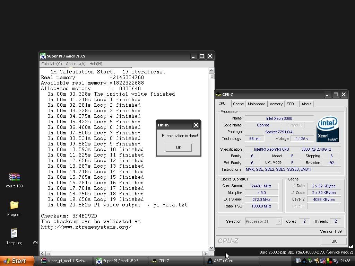Expand the Processor #1 selection dropdown
The width and height of the screenshot is (355, 266).
pyautogui.click(x=279, y=221)
